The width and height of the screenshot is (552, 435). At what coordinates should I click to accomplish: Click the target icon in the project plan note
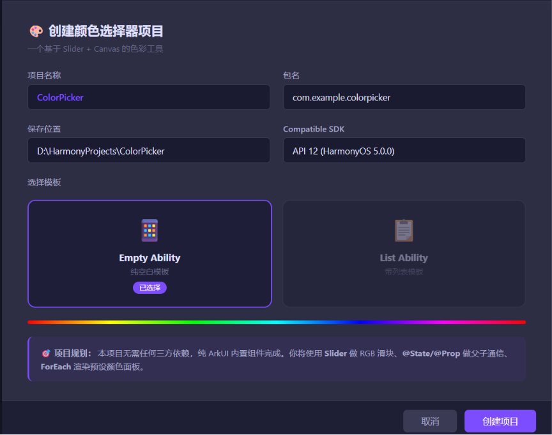click(46, 353)
